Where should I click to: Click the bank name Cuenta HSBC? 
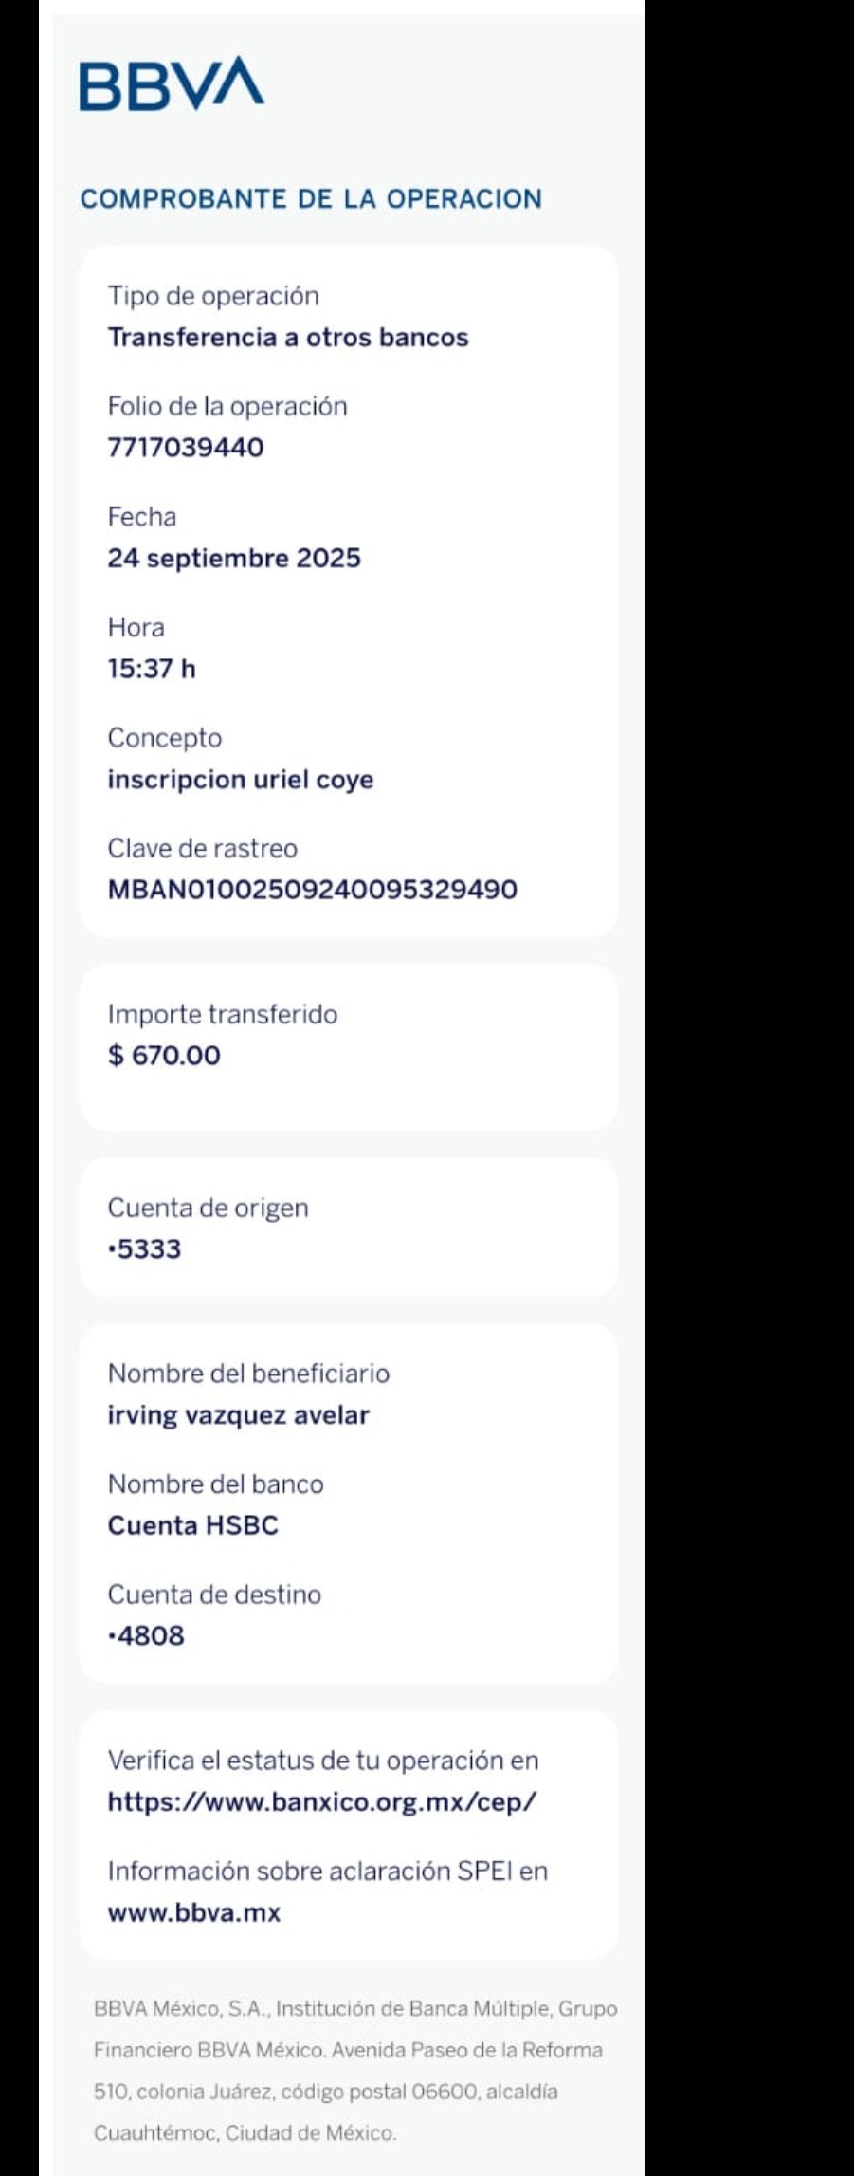(x=193, y=1525)
